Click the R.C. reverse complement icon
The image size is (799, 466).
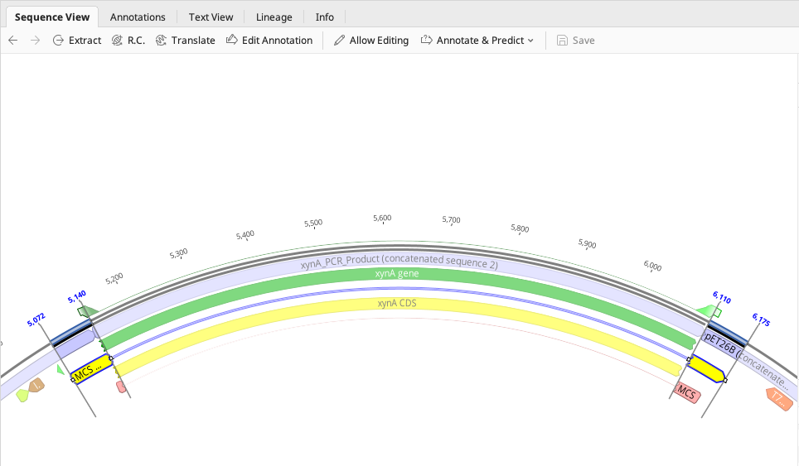click(x=117, y=41)
